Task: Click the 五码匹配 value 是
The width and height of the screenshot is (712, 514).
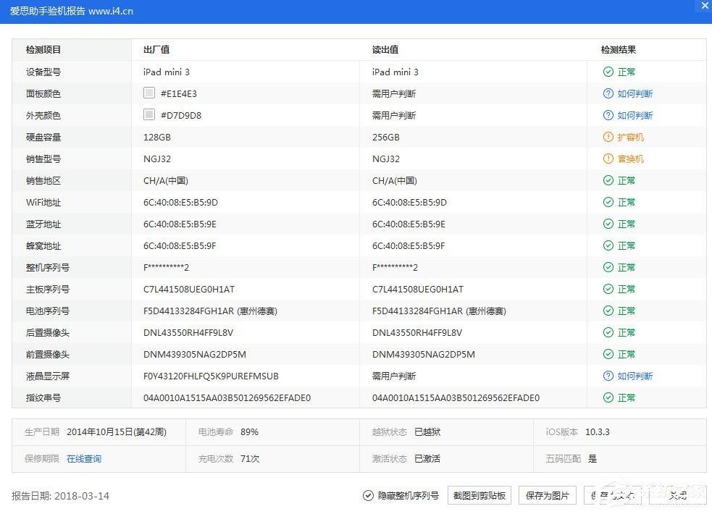Action: (x=592, y=459)
